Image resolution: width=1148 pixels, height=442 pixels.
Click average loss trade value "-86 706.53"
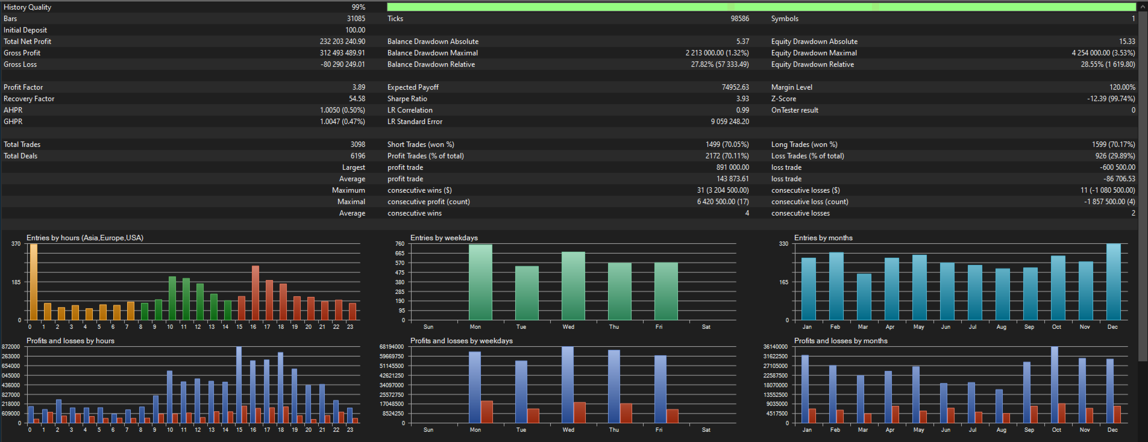1119,179
